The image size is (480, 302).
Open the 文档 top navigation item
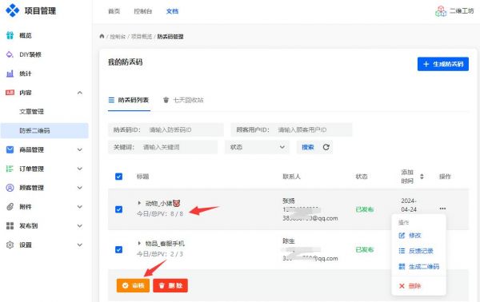click(172, 11)
